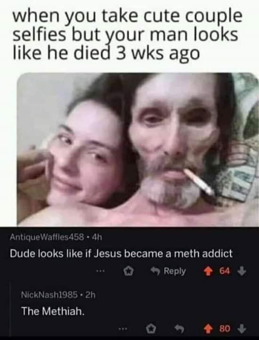
Task: Downvote the AntiqueWaffles458 comment
Action: point(242,271)
